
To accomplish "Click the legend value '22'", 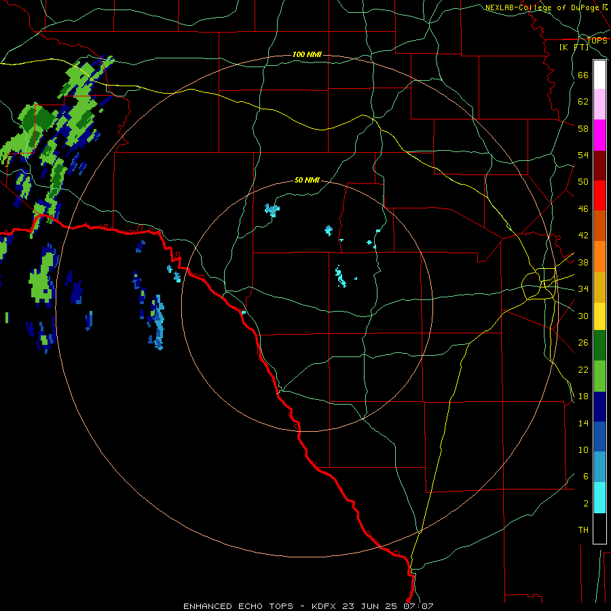I will click(583, 369).
